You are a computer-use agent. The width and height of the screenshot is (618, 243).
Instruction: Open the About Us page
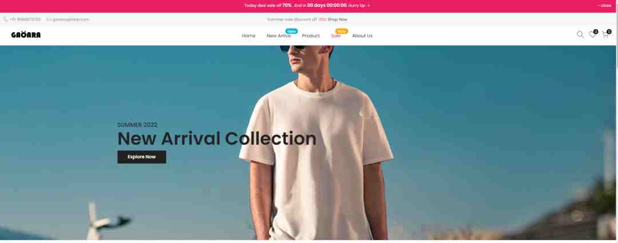(362, 36)
